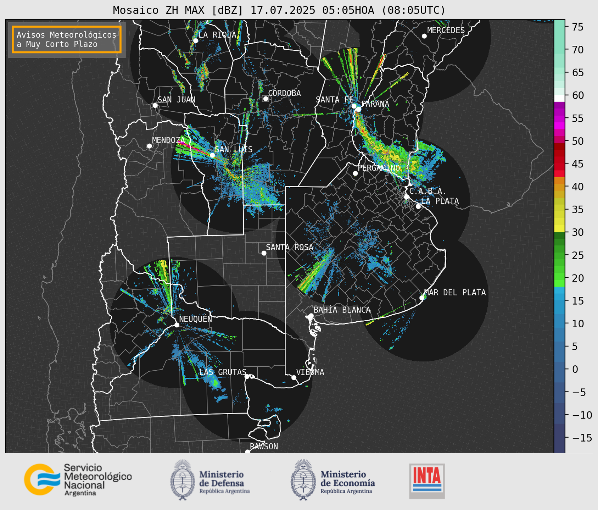This screenshot has width=598, height=510.
Task: Click the SANTA ROSA label text
Action: 290,247
